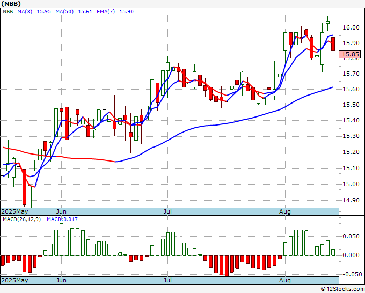Click the 15.90 price axis label
This screenshot has width=365, height=293.
[x=351, y=43]
